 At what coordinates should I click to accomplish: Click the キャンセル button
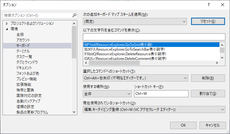[x=212, y=125]
